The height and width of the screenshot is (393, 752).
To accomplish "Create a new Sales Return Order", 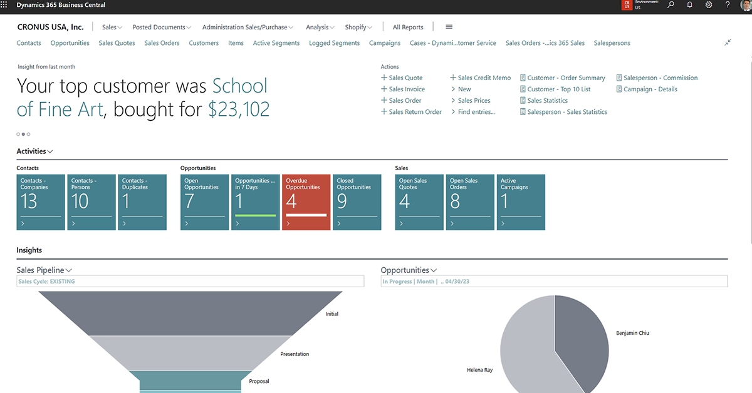I will 411,111.
